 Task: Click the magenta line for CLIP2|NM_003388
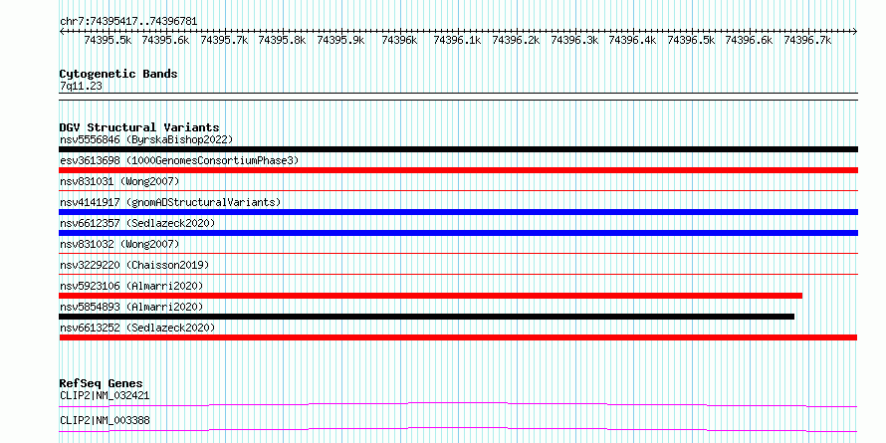[458, 429]
